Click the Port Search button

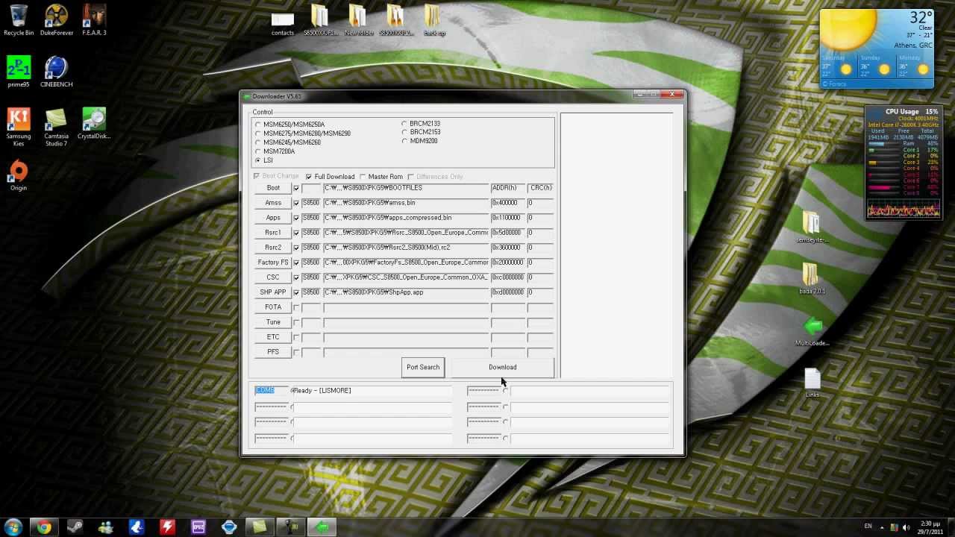[x=423, y=367]
